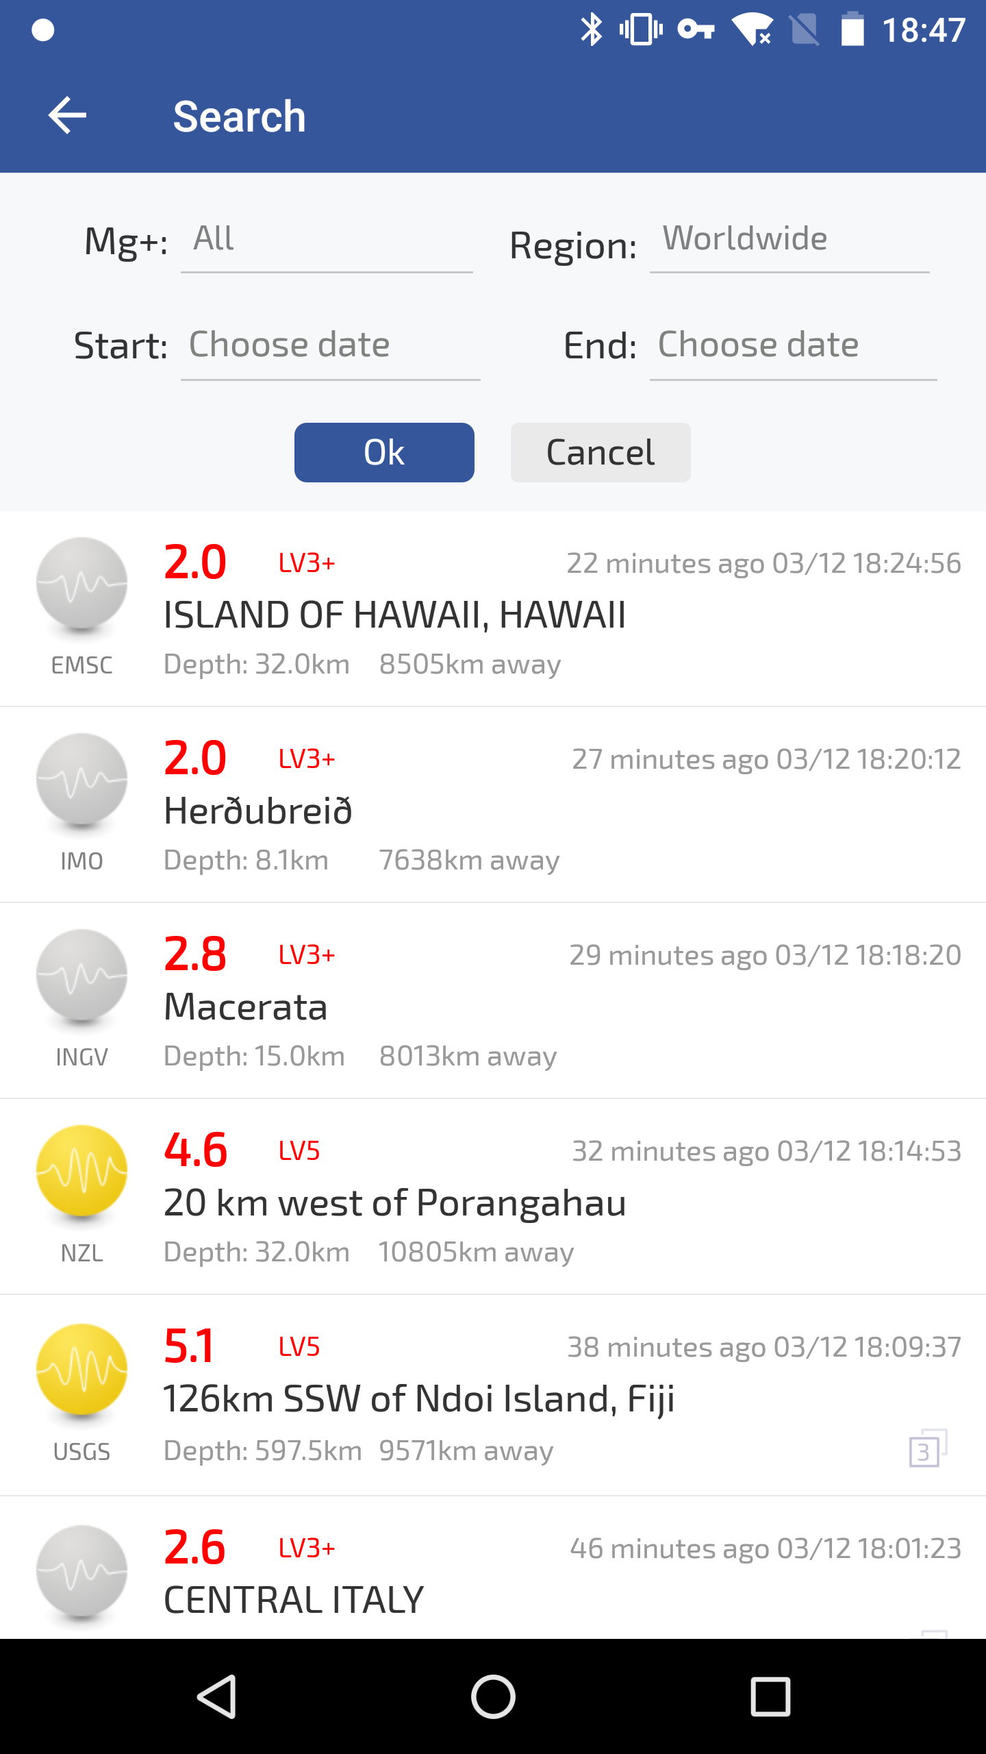This screenshot has width=986, height=1754.
Task: Choose the Start date field
Action: click(330, 345)
